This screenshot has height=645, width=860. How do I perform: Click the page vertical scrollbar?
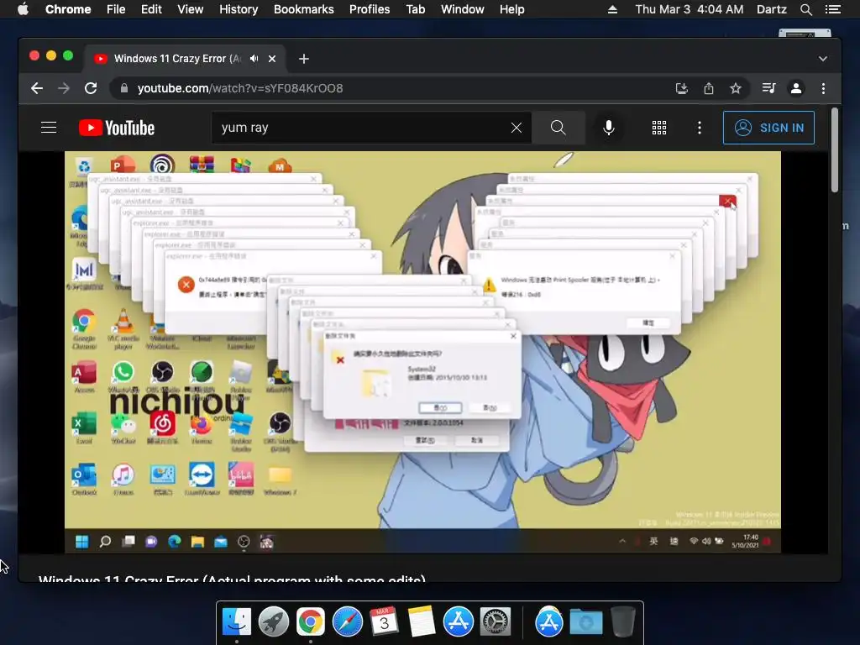(x=835, y=149)
